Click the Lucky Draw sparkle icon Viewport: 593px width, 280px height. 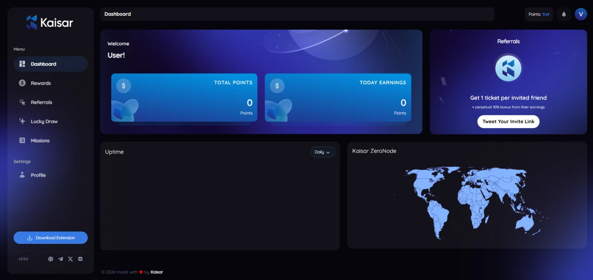pos(22,121)
